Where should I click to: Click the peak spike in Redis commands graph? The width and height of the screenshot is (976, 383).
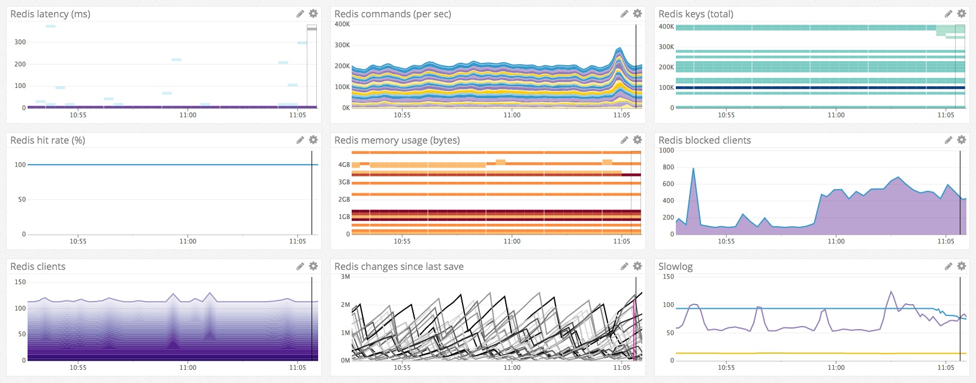click(x=619, y=49)
